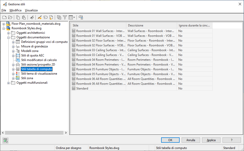The height and width of the screenshot is (151, 244).
Task: Expand Definizioni gruppi voci di computo
Action: click(x=13, y=42)
